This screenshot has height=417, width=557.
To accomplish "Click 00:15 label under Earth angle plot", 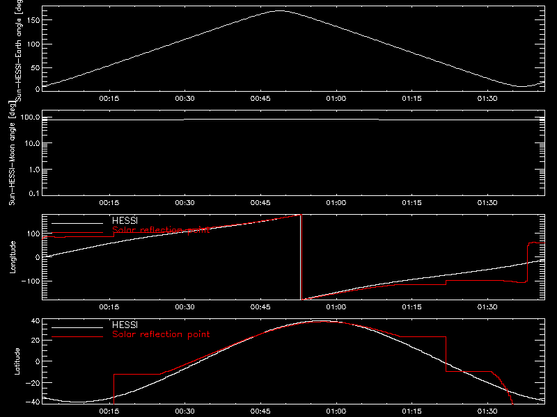I will pos(109,98).
